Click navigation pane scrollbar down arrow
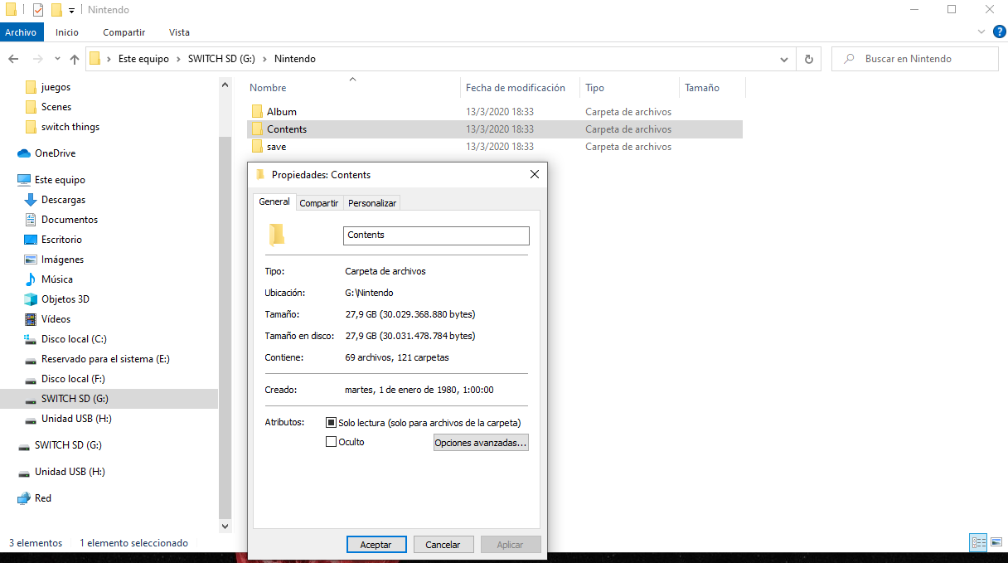Image resolution: width=1008 pixels, height=563 pixels. pyautogui.click(x=225, y=526)
